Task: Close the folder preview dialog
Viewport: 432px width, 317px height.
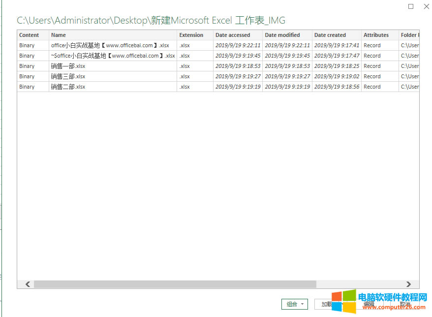Action: pyautogui.click(x=426, y=6)
